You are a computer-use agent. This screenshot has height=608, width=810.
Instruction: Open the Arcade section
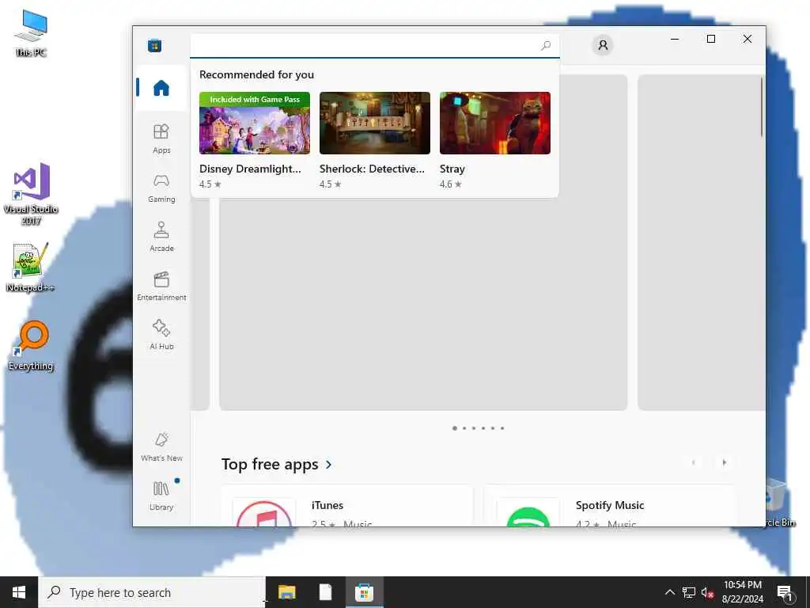pyautogui.click(x=161, y=237)
